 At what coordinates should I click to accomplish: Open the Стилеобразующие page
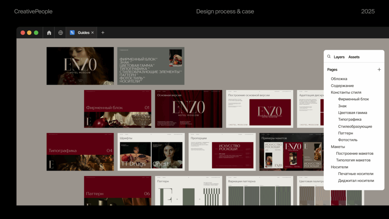tap(355, 126)
